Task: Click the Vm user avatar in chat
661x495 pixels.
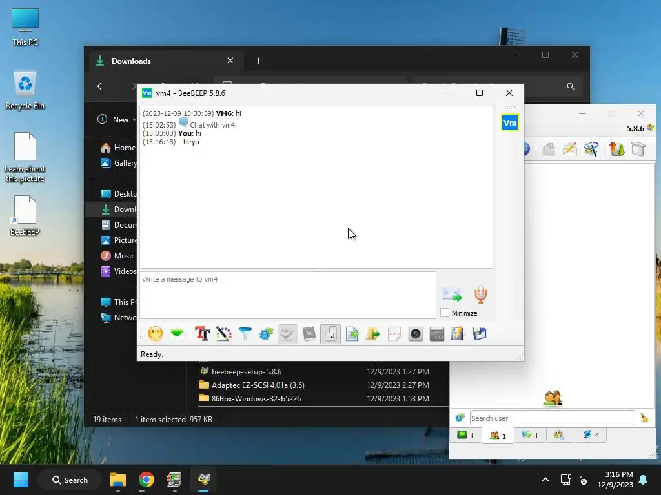Action: point(510,123)
